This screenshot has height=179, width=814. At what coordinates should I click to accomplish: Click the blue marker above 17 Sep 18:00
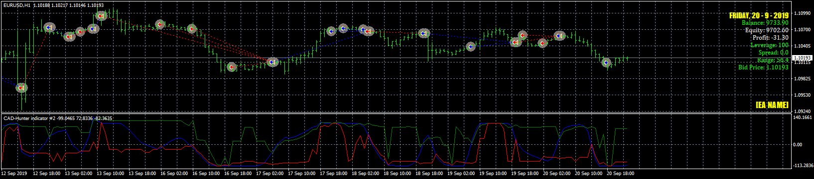[x=331, y=31]
